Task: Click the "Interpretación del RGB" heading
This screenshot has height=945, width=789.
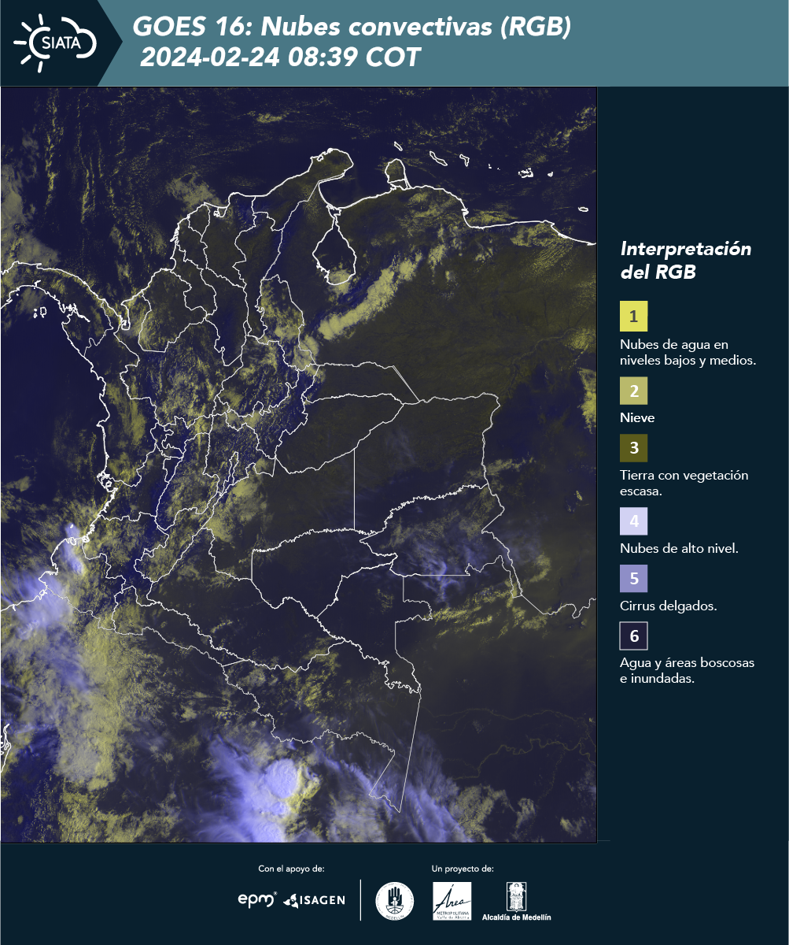Action: tap(686, 261)
